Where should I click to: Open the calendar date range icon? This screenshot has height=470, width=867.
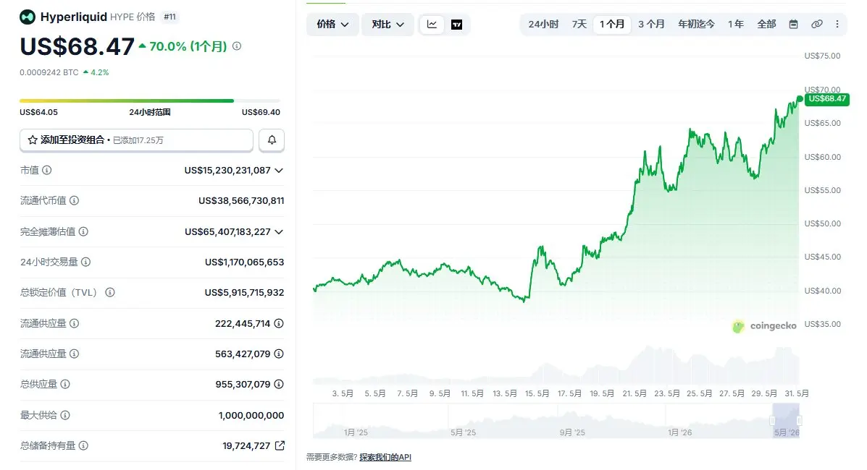[793, 25]
